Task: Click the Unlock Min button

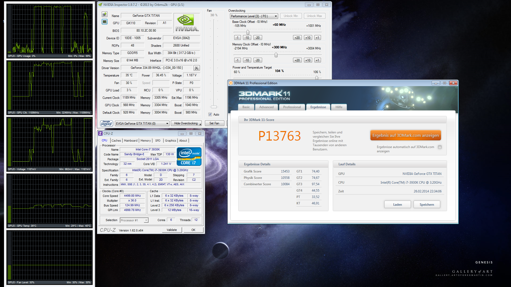Action: (291, 16)
